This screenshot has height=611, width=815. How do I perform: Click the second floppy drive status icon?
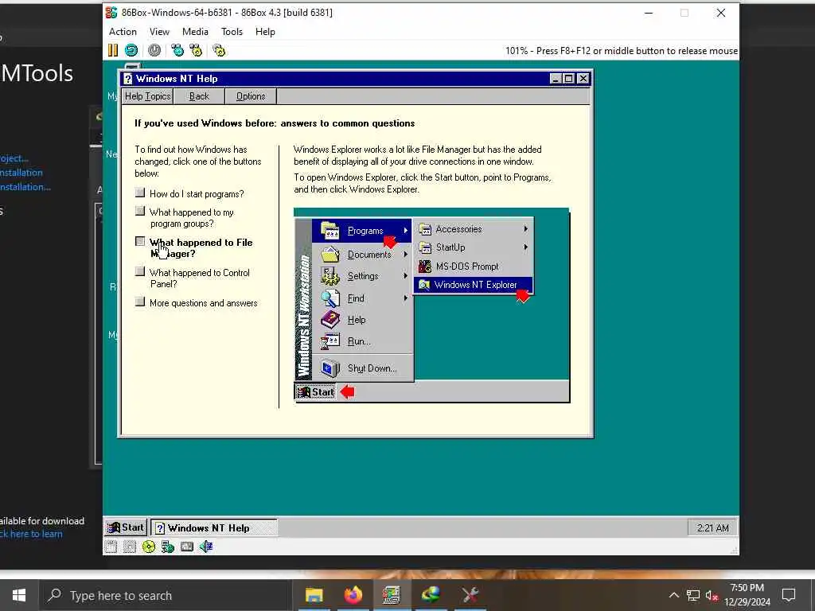(x=130, y=546)
